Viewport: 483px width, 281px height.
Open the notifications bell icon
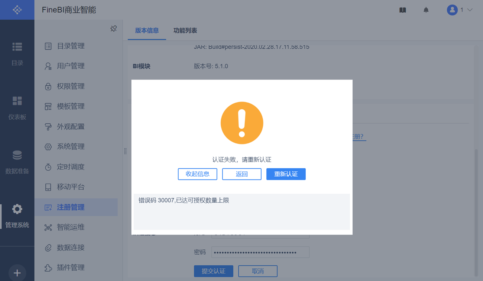(426, 10)
